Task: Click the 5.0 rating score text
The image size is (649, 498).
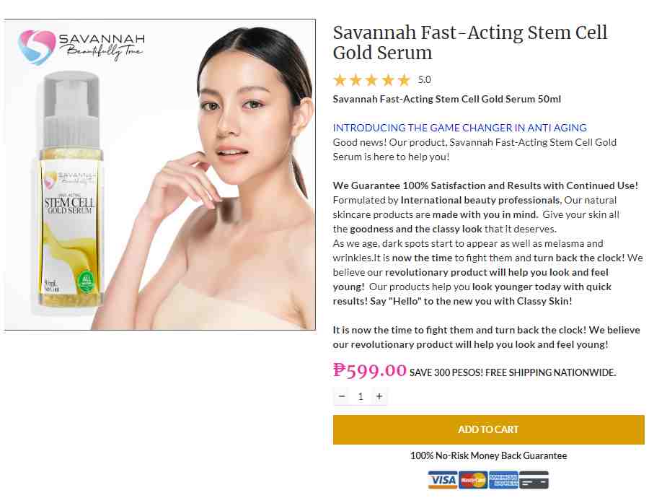Action: 424,79
